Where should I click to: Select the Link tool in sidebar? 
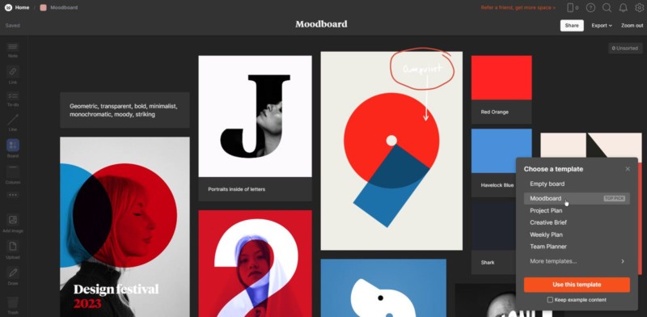[x=13, y=74]
